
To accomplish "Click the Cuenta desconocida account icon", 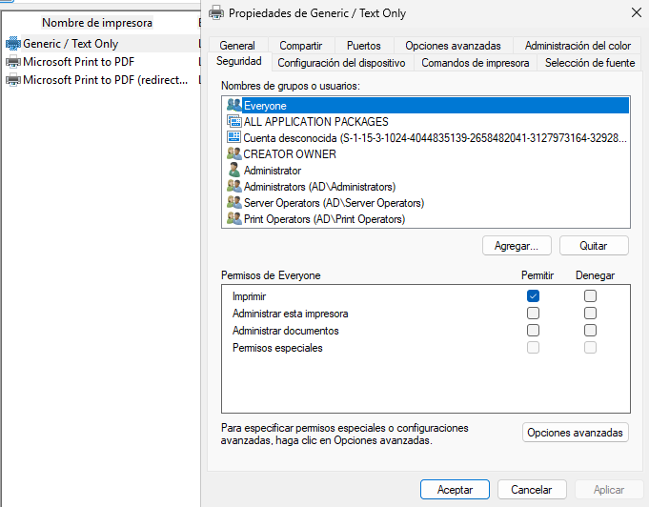I will (234, 138).
